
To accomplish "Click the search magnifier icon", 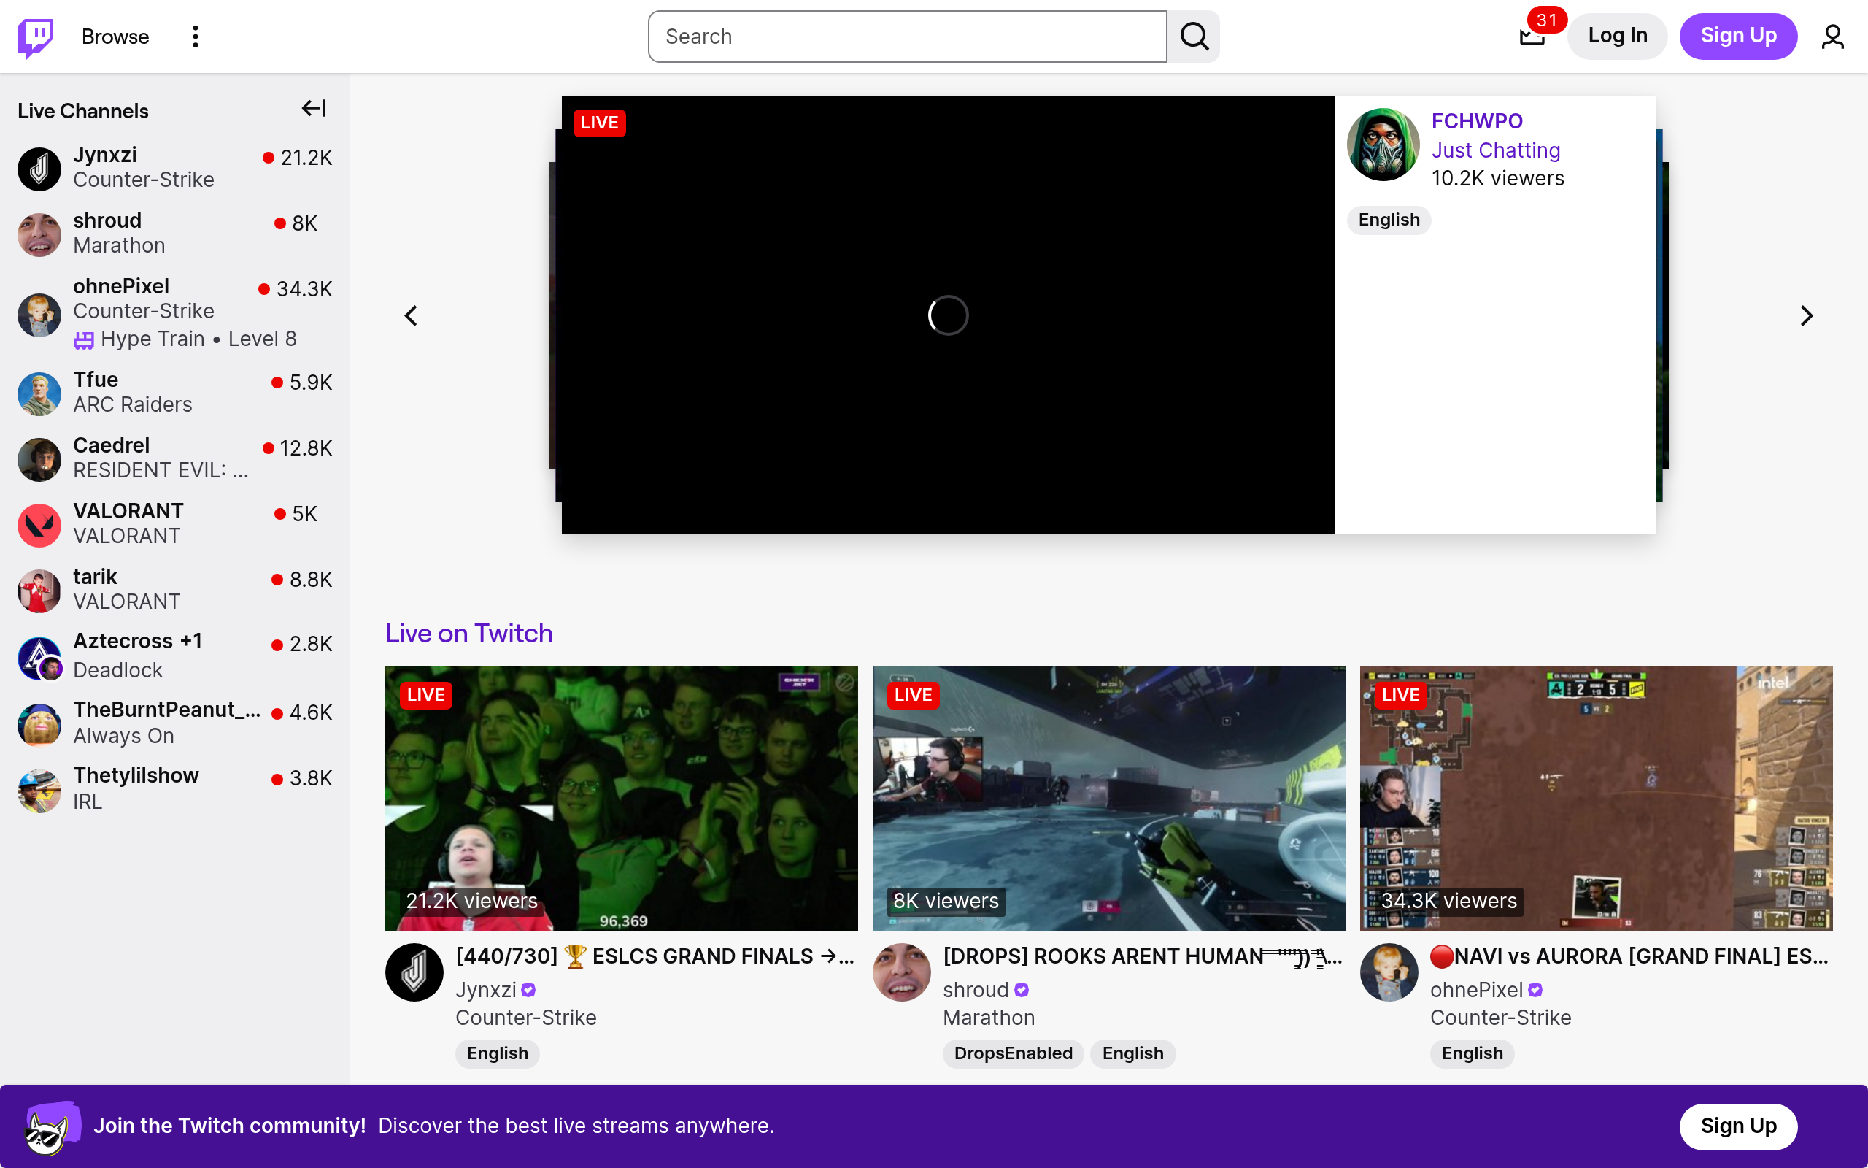I will coord(1192,36).
